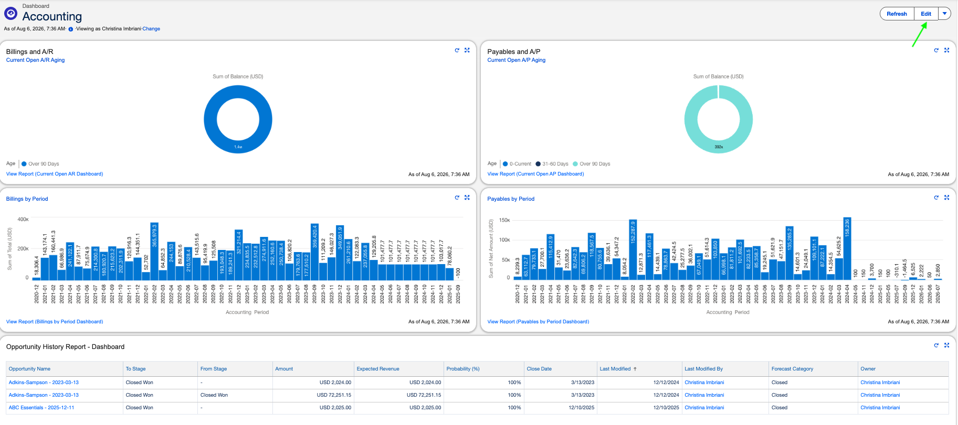Screen dimensions: 958x425
Task: Open the dropdown next to Edit
Action: tap(944, 14)
